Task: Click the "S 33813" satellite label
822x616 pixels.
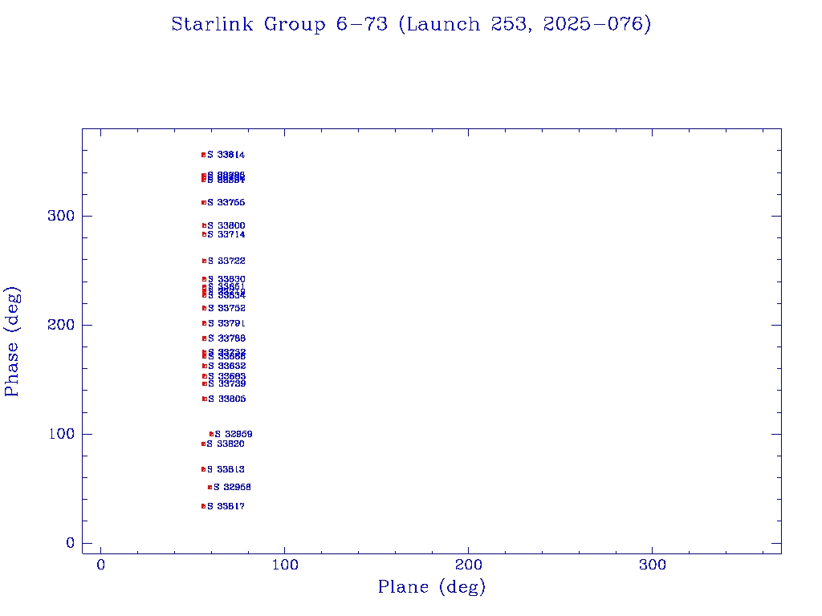Action: click(226, 469)
